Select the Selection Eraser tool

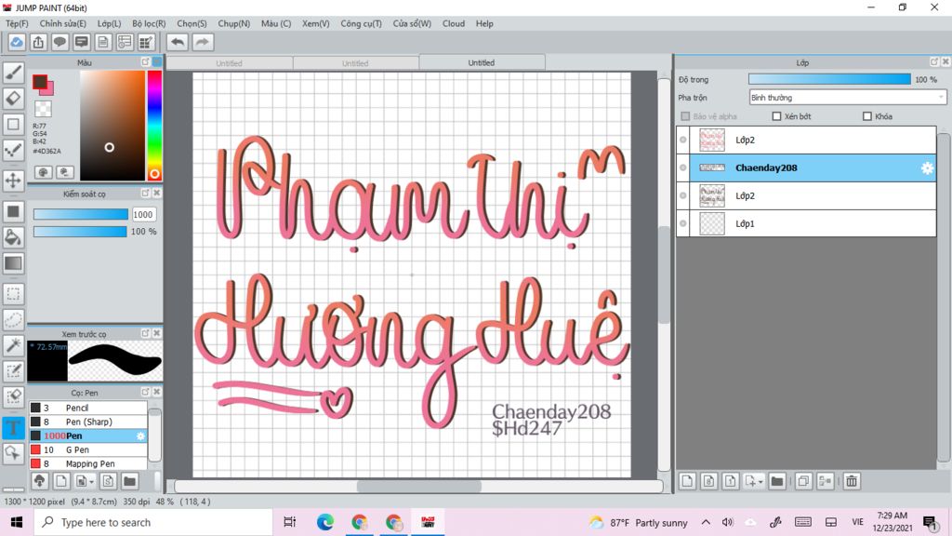[13, 396]
